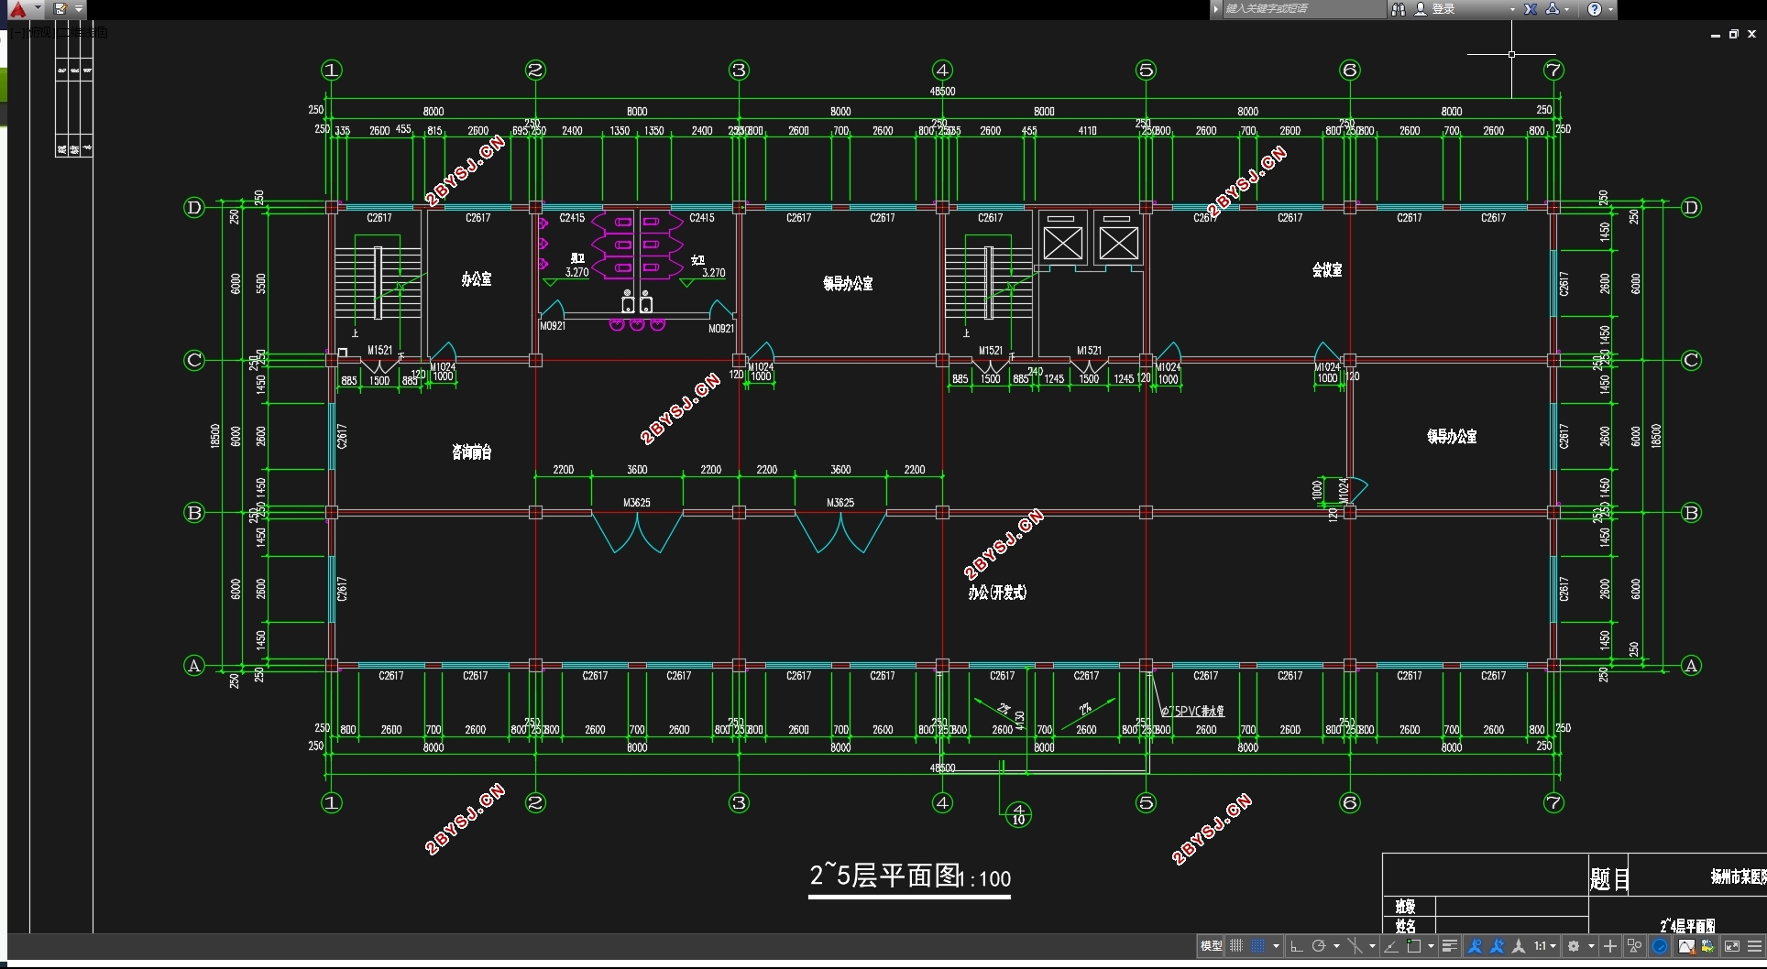This screenshot has height=969, width=1767.
Task: Open status bar customization menu
Action: pos(1754,946)
